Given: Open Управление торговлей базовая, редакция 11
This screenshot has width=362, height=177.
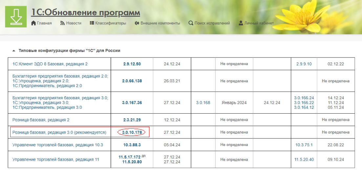Looking at the screenshot, I should [56, 160].
